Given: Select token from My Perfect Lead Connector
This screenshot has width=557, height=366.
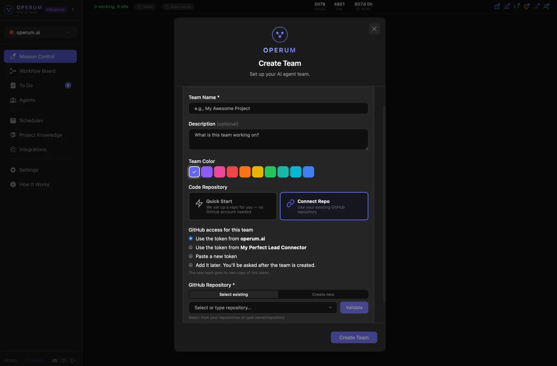Looking at the screenshot, I should pos(191,247).
